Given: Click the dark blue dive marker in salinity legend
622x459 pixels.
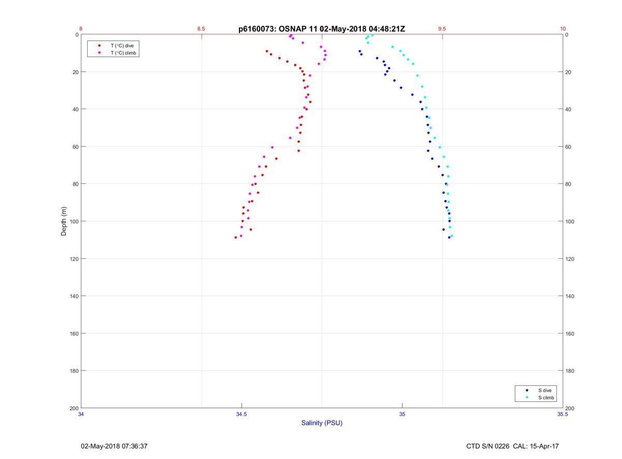Looking at the screenshot, I should coord(527,390).
